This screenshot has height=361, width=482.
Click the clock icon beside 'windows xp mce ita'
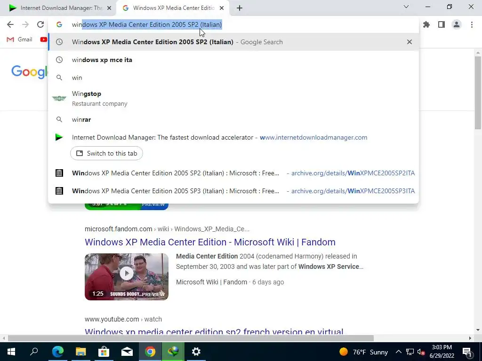(x=59, y=60)
